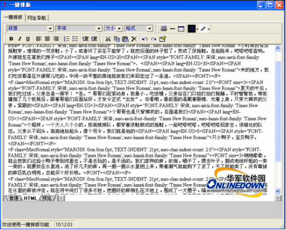Click the clock 10:12:03 in status bar
The height and width of the screenshot is (230, 286).
pos(64,224)
